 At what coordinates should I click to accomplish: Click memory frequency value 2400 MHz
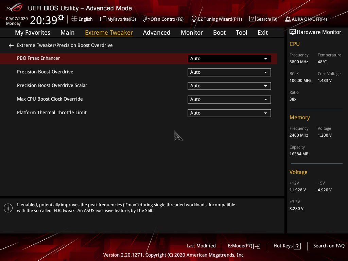coord(298,135)
